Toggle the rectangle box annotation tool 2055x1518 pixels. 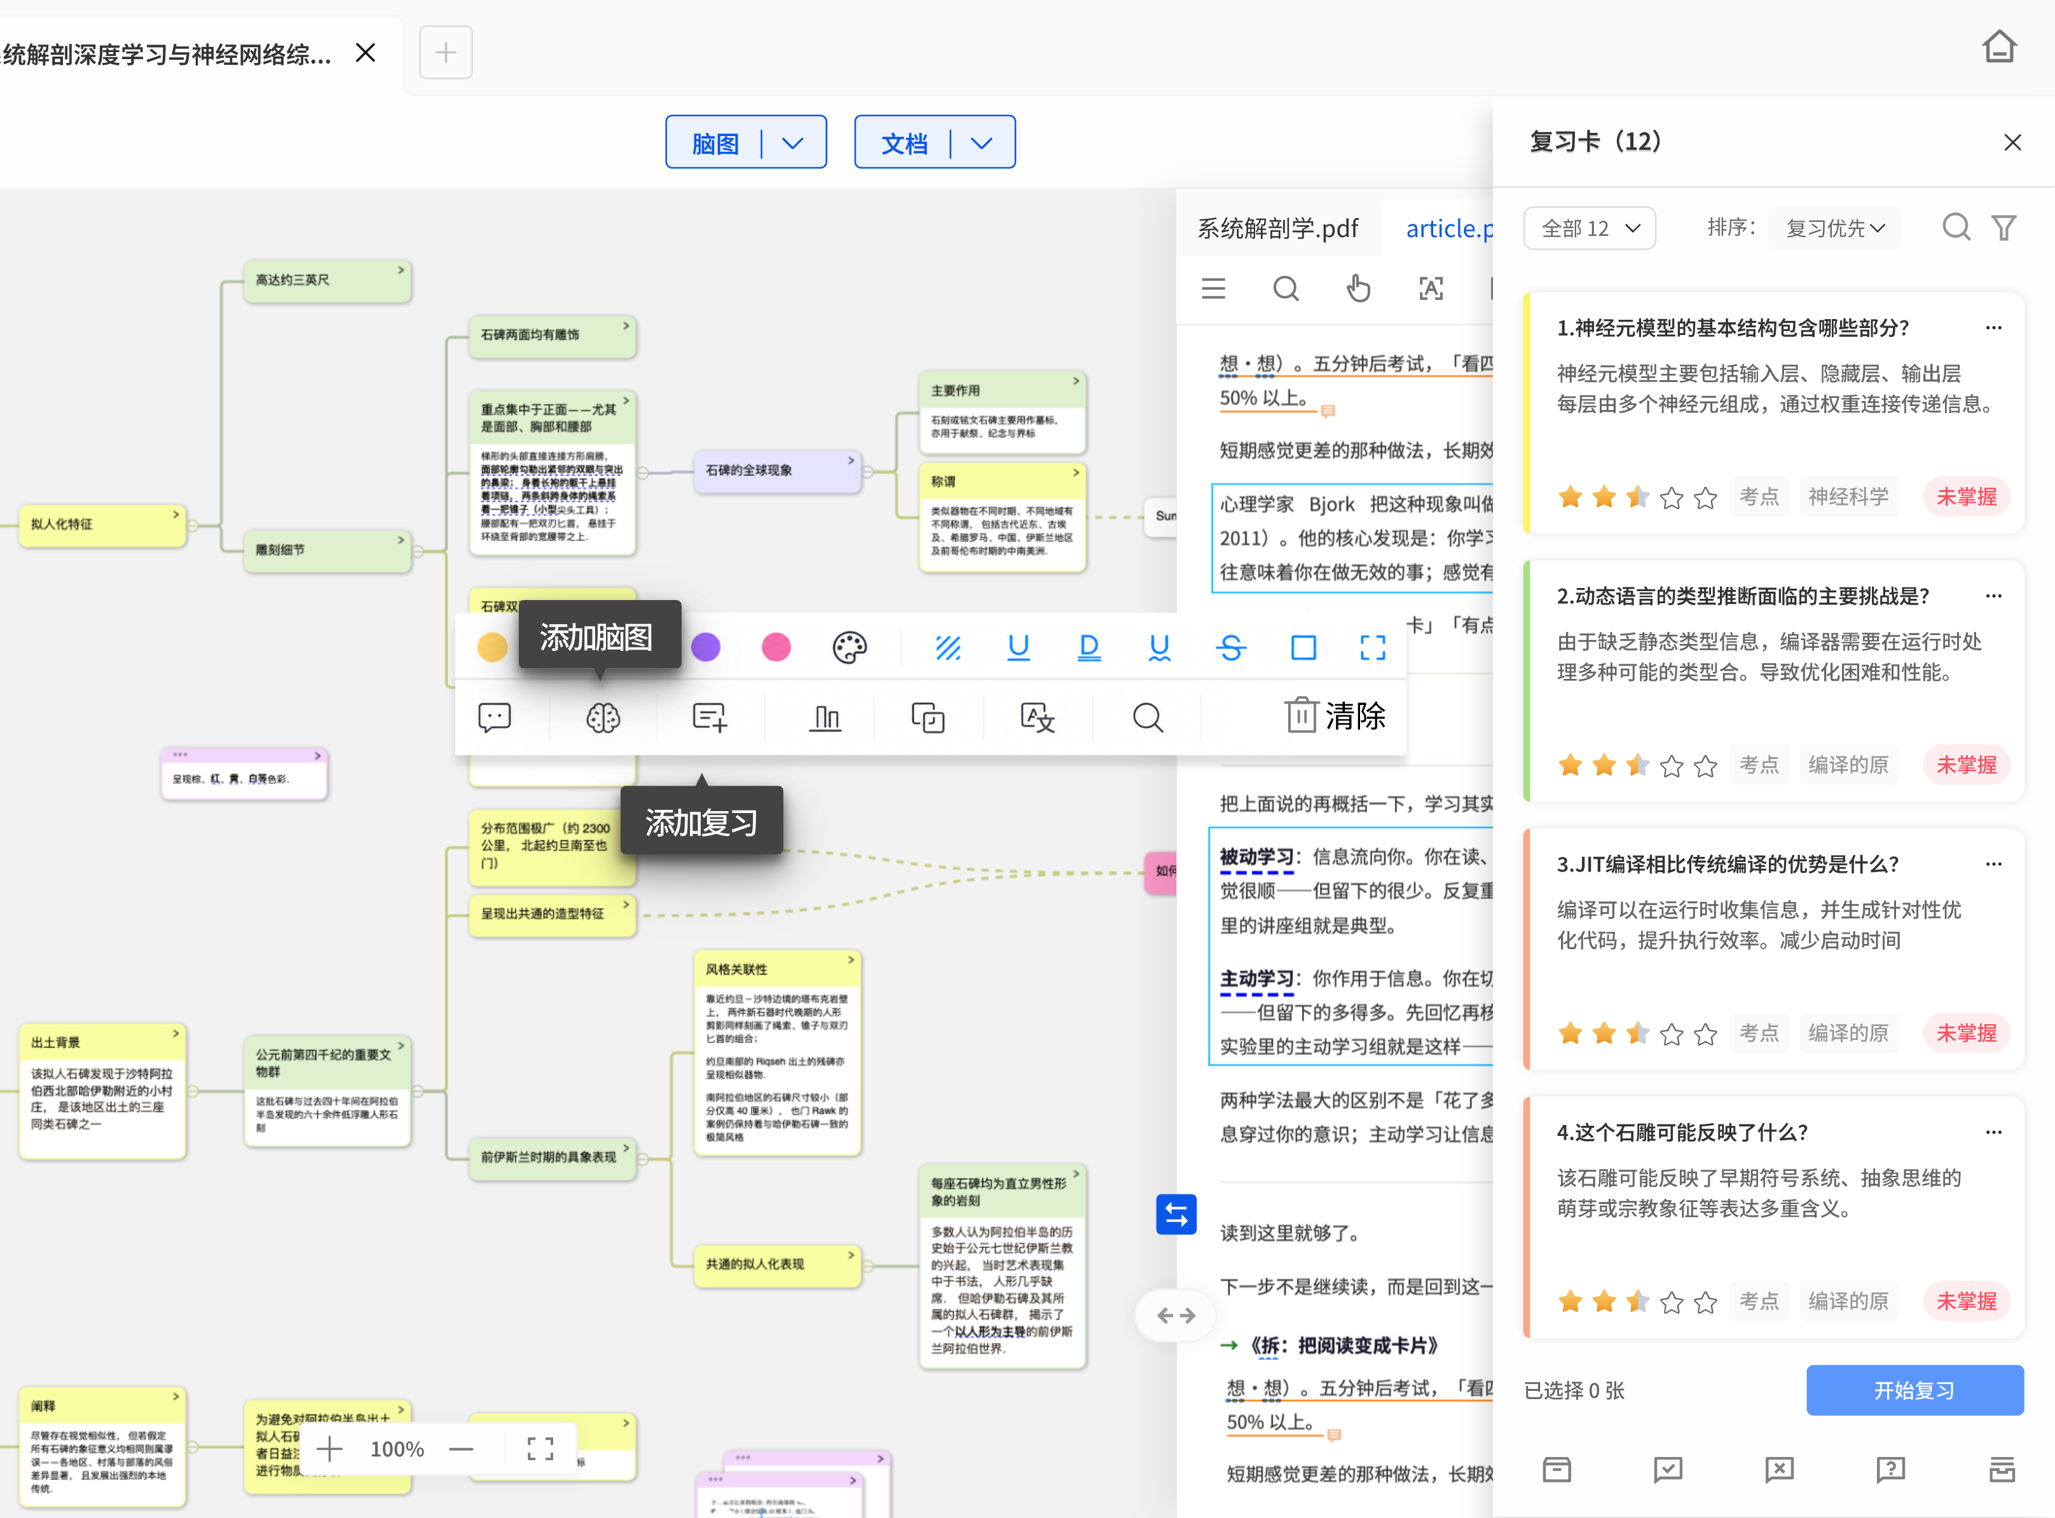pyautogui.click(x=1302, y=648)
